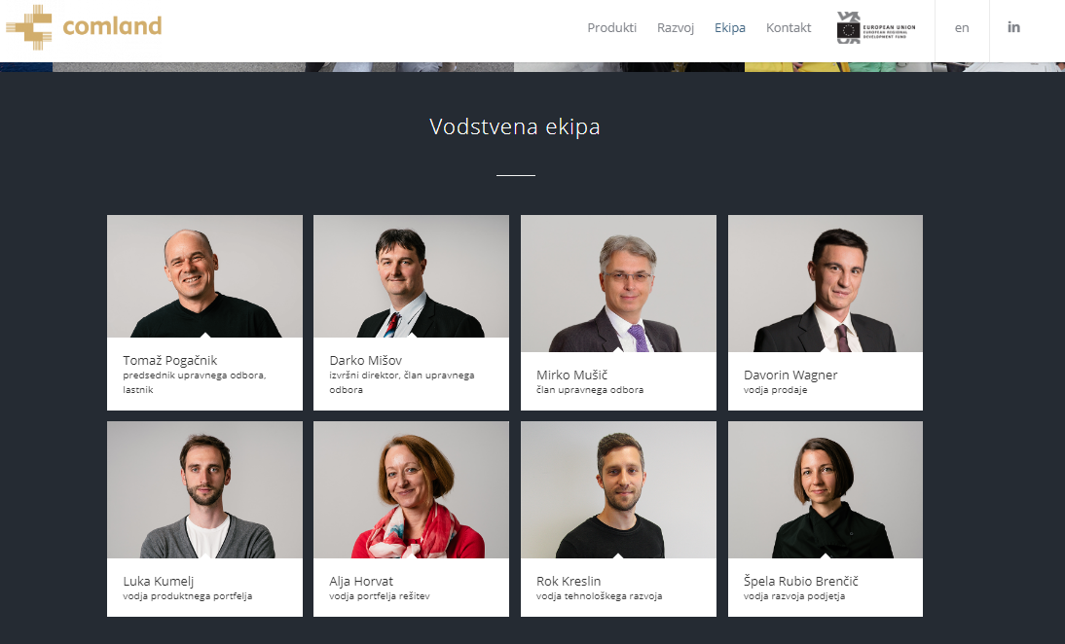Open the LinkedIn icon link
The width and height of the screenshot is (1065, 644).
click(1013, 27)
